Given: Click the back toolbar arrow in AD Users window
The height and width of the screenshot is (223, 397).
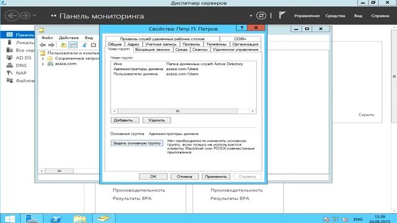Looking at the screenshot, I should coord(43,45).
